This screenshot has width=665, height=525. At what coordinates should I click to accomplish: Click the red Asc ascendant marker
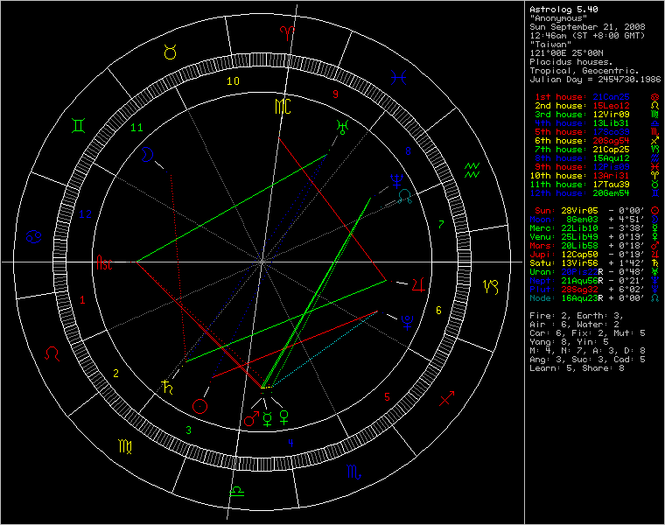click(104, 262)
